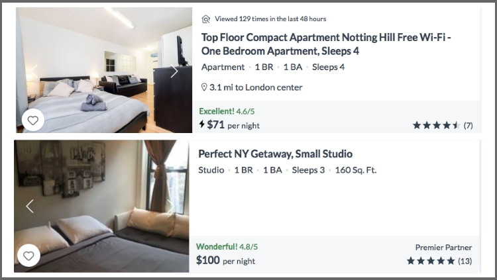
Task: Favorite the Perfect NY Getaway studio listing
Action: point(28,256)
